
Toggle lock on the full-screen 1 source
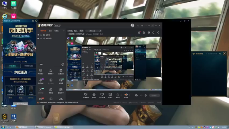(41, 35)
